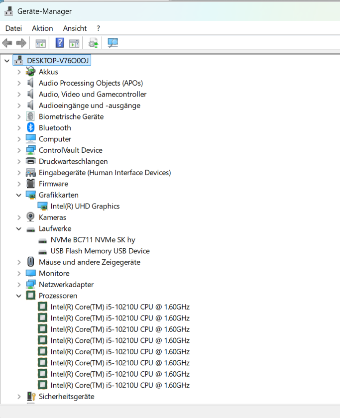This screenshot has width=340, height=418.
Task: Expand the Monitore category
Action: (18, 274)
